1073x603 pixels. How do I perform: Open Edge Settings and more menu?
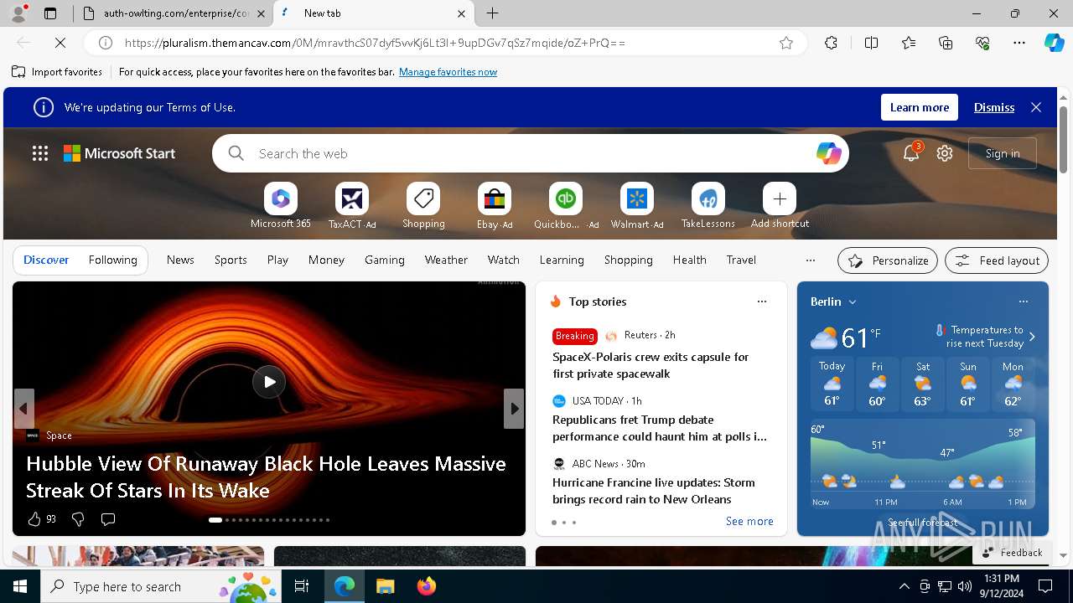coord(1019,43)
